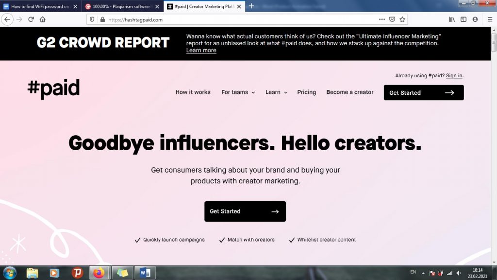Open the red P application in taskbar
497x280 pixels.
click(77, 273)
